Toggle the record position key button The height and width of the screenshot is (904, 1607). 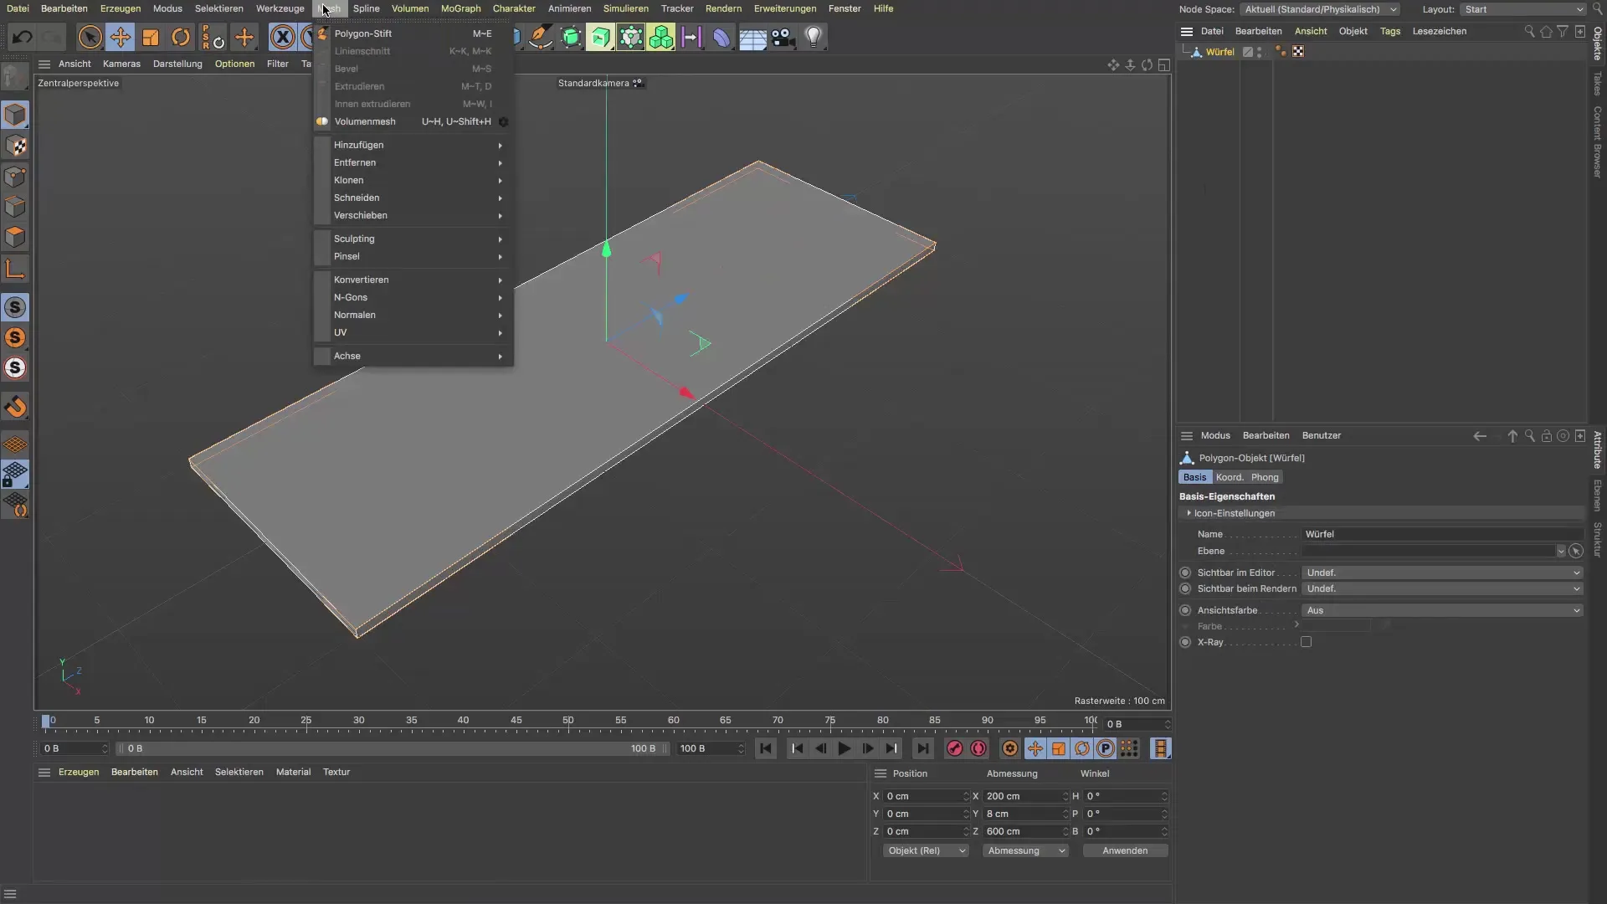coord(1035,748)
